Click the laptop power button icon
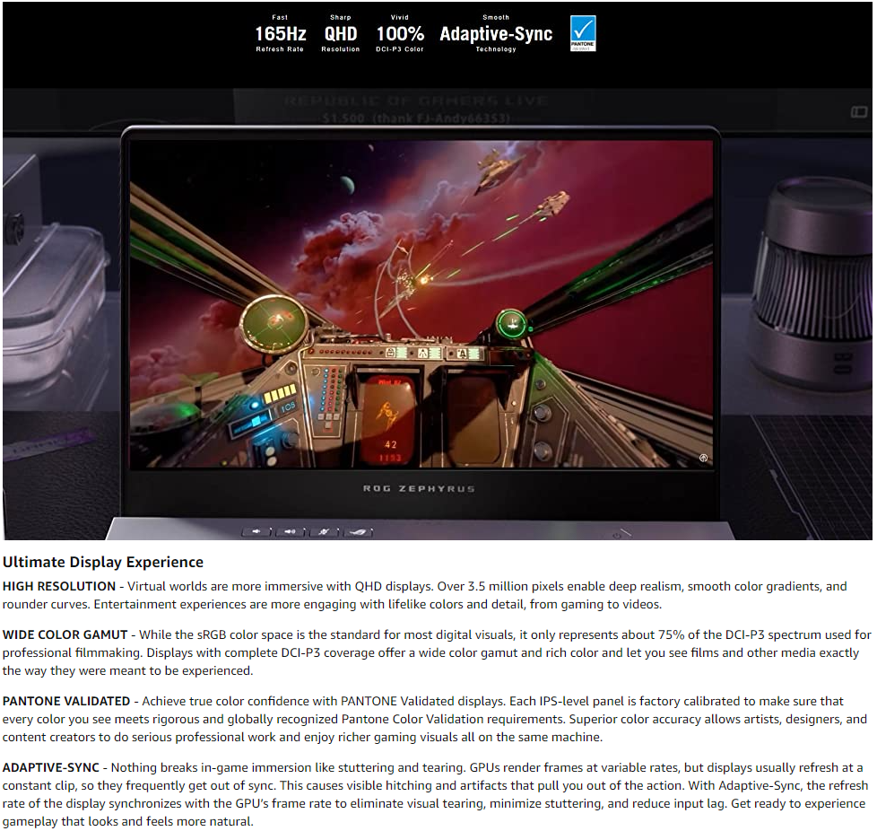This screenshot has height=831, width=877. point(617,535)
